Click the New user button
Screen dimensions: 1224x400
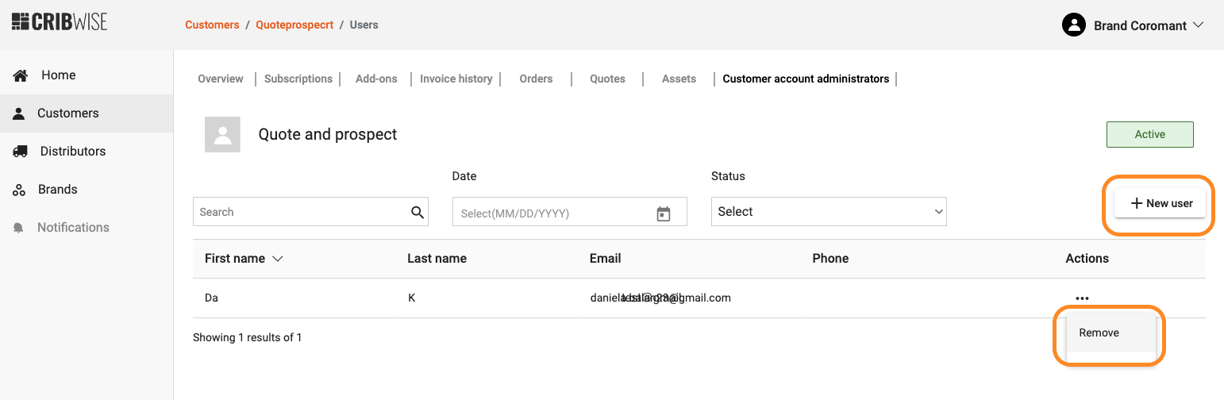(1160, 203)
